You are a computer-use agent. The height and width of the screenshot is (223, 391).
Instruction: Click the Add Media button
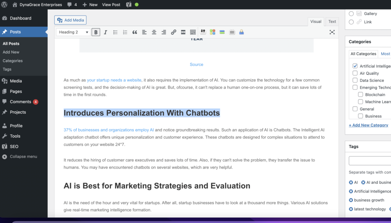pos(71,20)
